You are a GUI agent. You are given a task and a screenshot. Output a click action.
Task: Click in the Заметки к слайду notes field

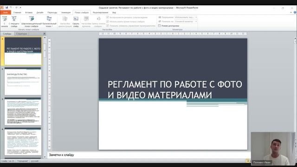point(148,155)
